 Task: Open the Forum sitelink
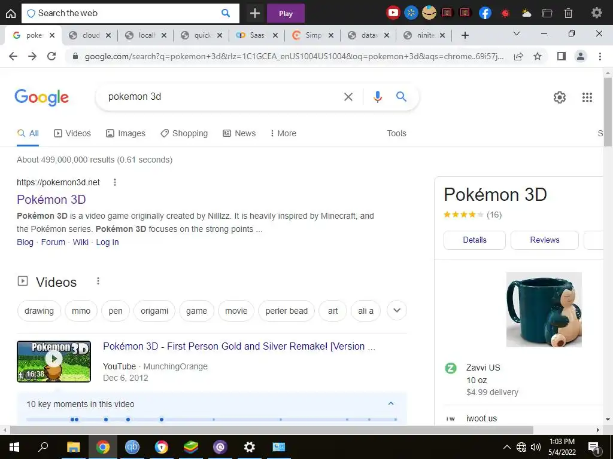tap(53, 242)
